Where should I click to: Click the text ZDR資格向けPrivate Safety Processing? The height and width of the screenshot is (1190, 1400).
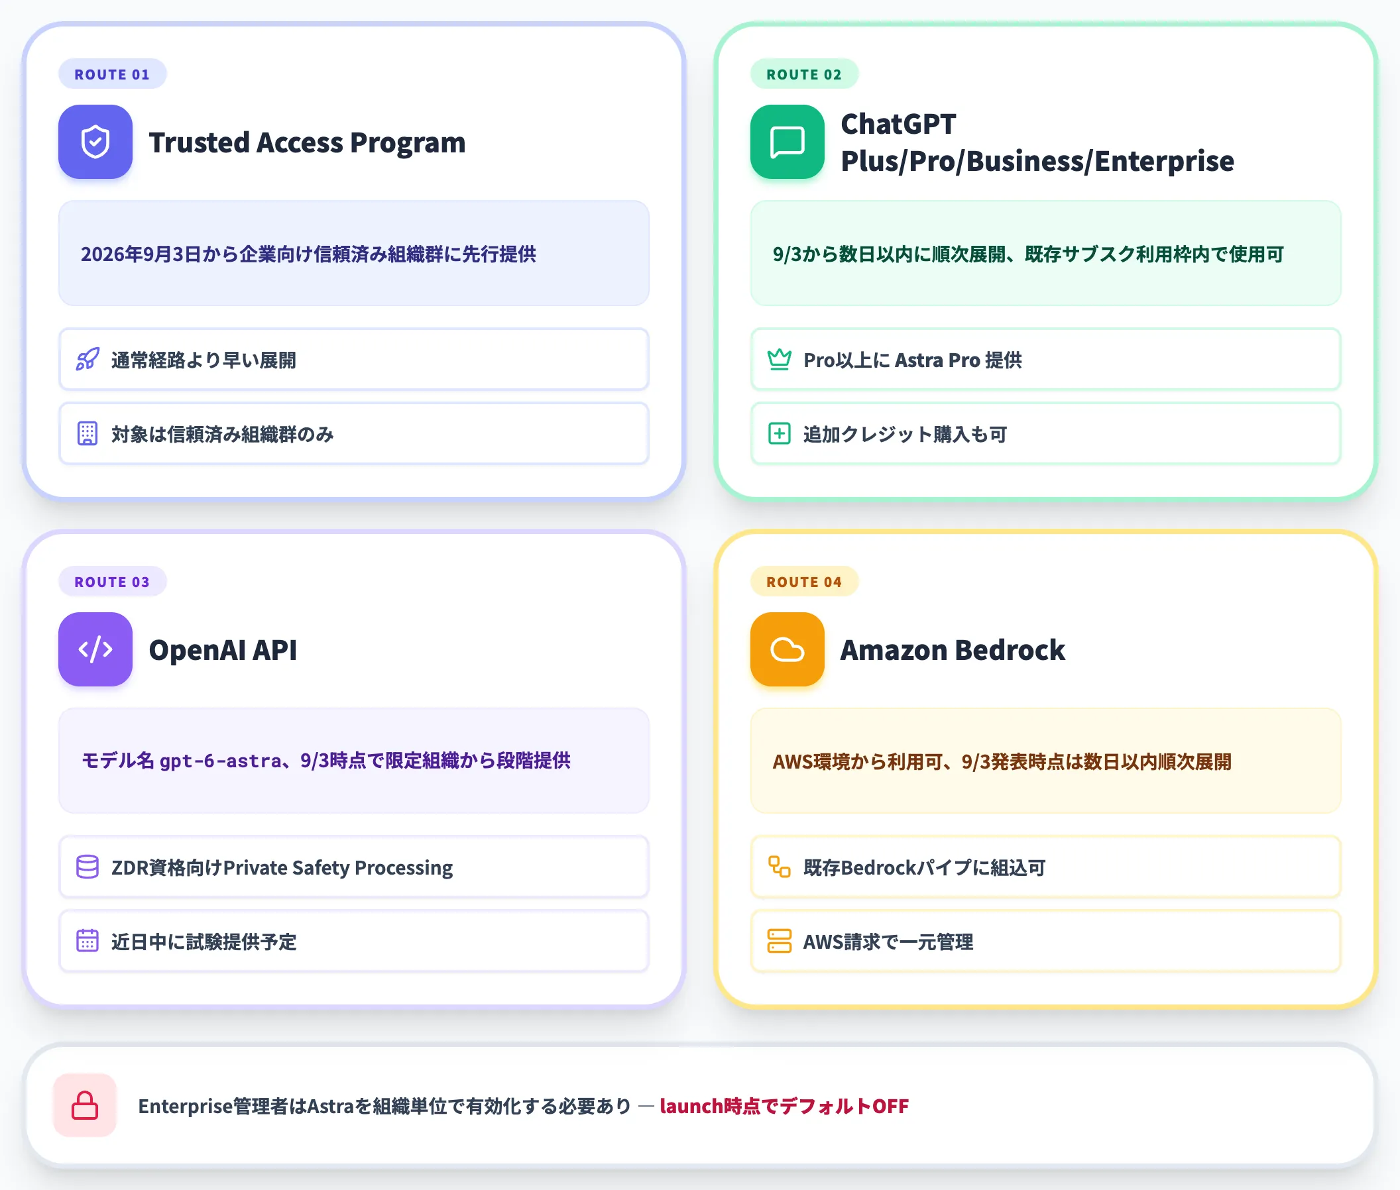click(282, 867)
